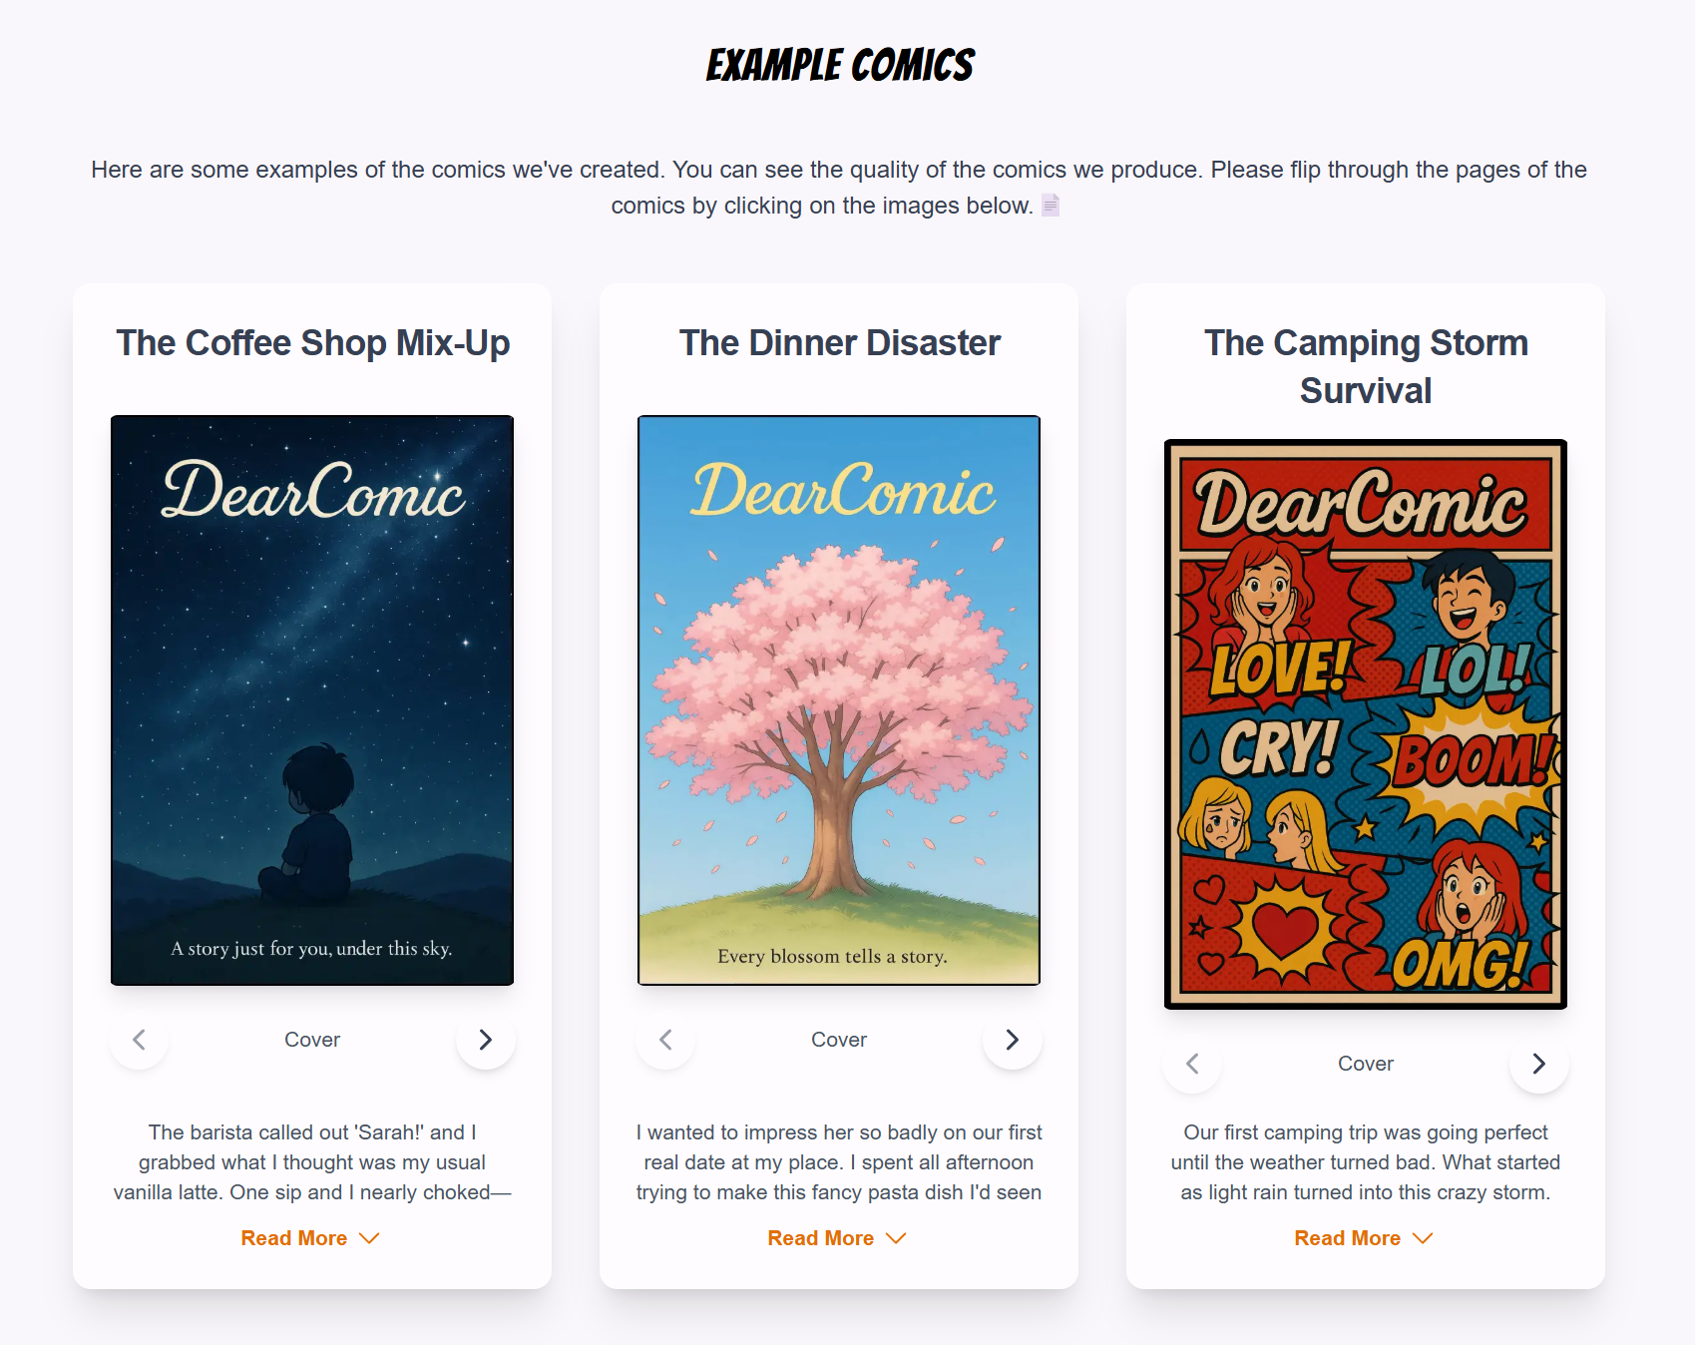Expand Read More under Coffee Shop Mix-Up story

click(311, 1238)
